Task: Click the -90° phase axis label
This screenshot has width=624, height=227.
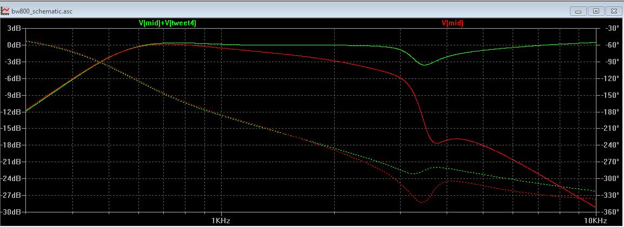Action: coord(611,62)
